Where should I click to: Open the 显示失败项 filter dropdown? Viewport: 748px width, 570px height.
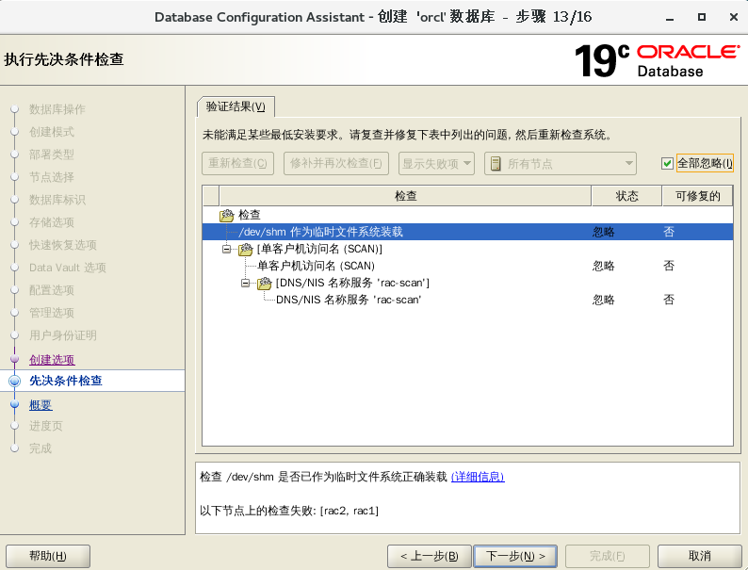[x=436, y=163]
